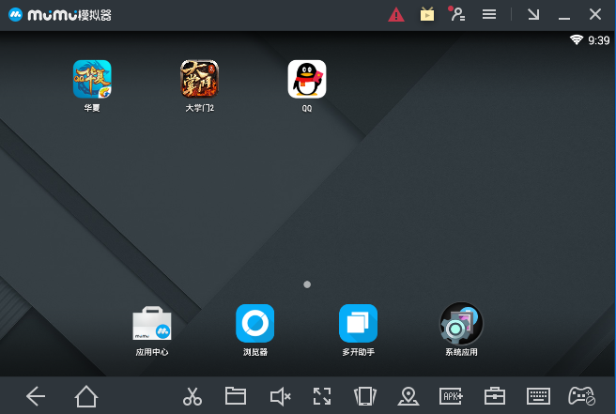Click the red warning triangle alert
616x414 pixels.
[396, 14]
